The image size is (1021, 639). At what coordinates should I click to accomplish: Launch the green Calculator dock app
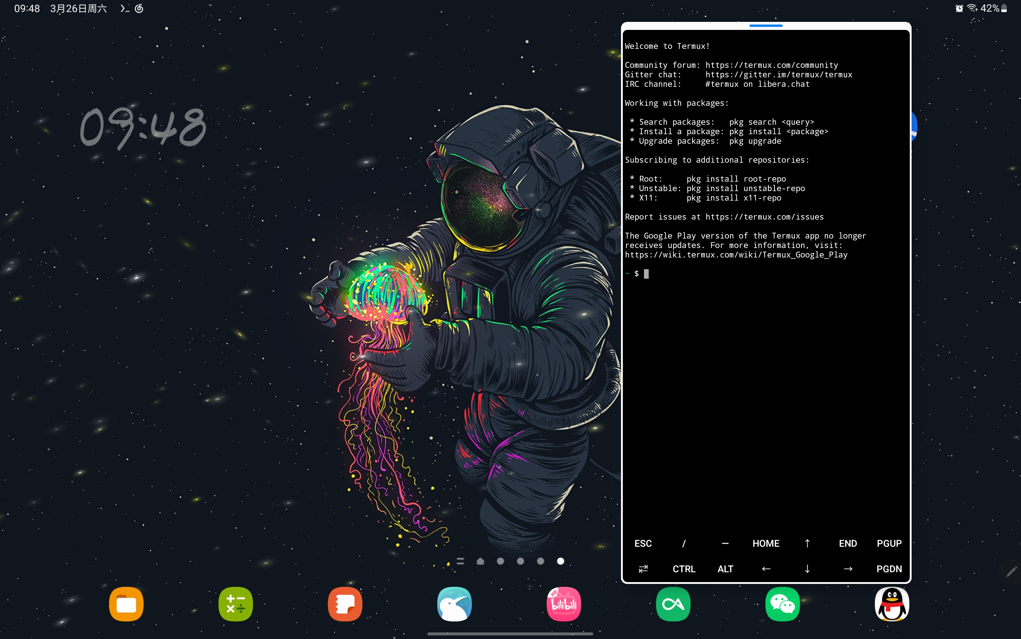click(236, 604)
